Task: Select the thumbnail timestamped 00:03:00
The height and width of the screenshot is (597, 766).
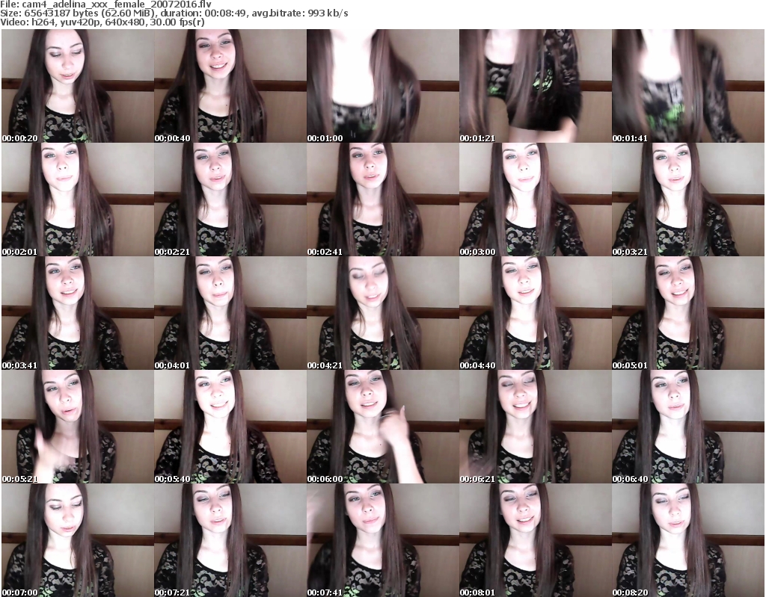Action: tap(536, 199)
